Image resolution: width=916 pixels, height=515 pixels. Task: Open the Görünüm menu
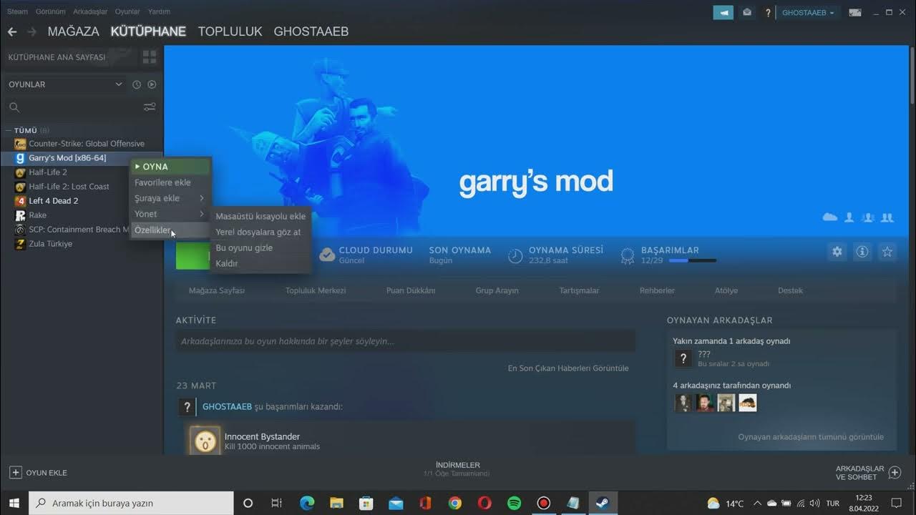[x=50, y=11]
